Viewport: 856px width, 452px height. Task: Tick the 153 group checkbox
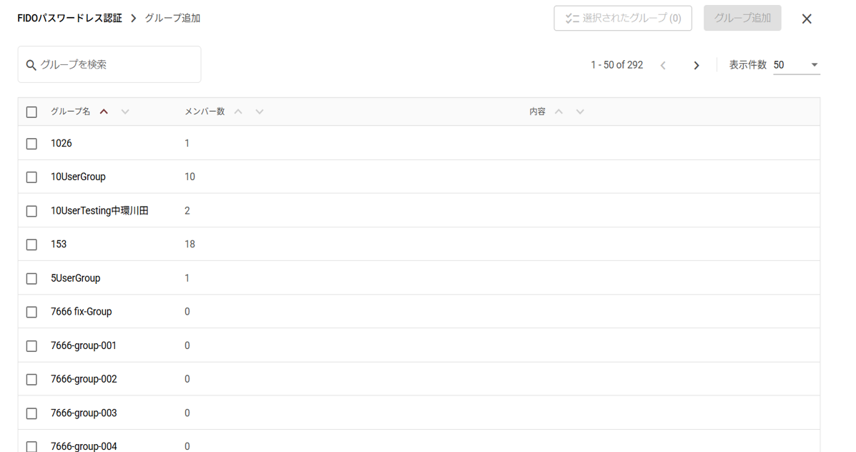(x=31, y=245)
